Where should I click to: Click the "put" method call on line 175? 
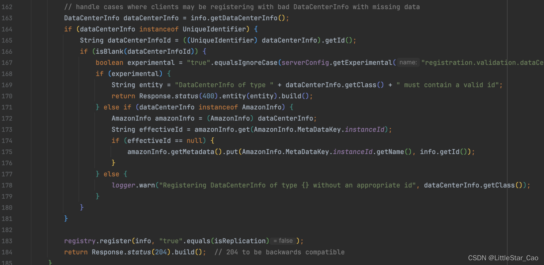tap(232, 152)
